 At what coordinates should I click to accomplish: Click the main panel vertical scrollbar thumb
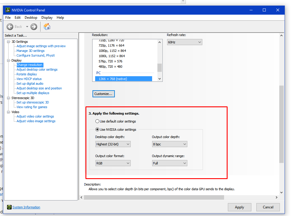coord(281,124)
